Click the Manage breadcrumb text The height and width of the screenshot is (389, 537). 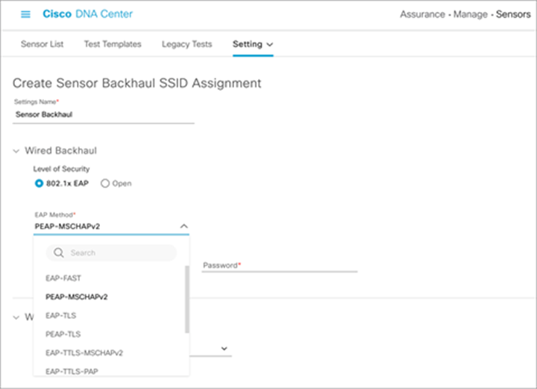click(x=470, y=14)
